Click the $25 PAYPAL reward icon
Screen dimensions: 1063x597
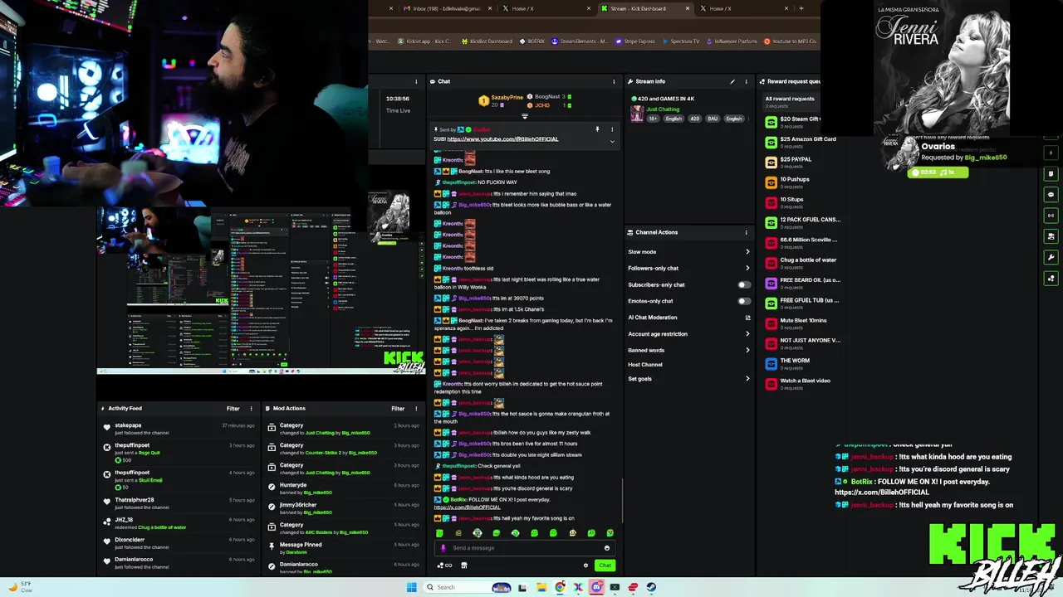pyautogui.click(x=771, y=162)
